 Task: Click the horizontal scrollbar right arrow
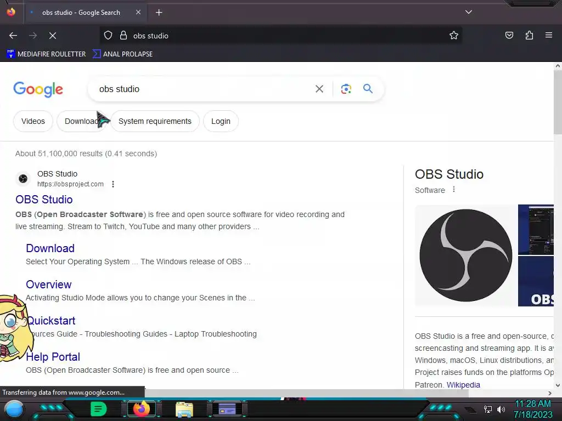[550, 393]
